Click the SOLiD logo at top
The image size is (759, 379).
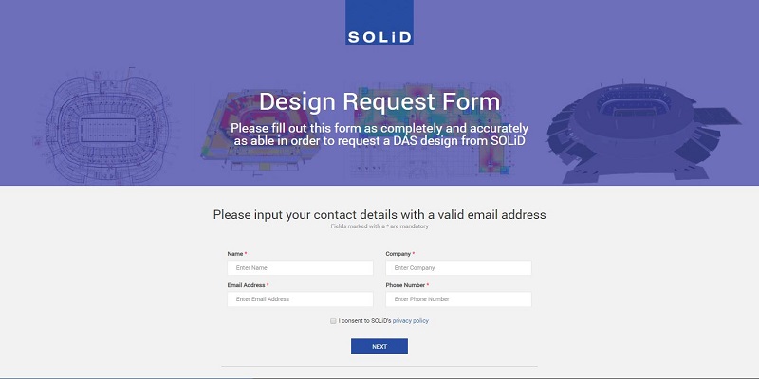click(379, 22)
